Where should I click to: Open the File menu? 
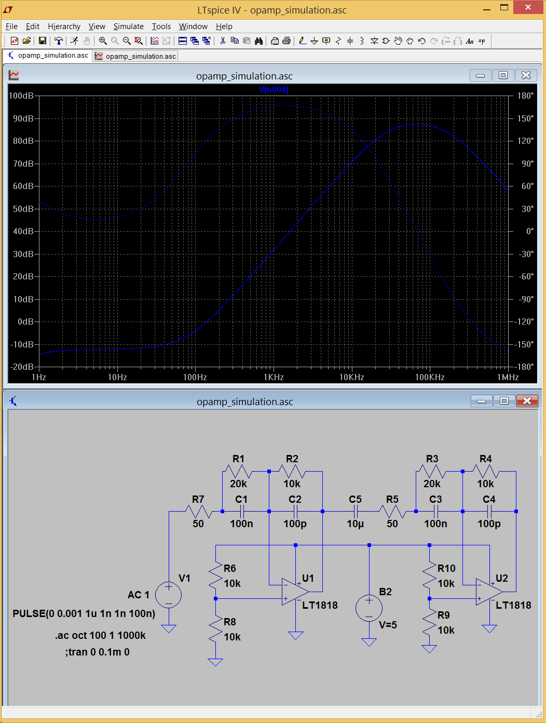click(11, 26)
